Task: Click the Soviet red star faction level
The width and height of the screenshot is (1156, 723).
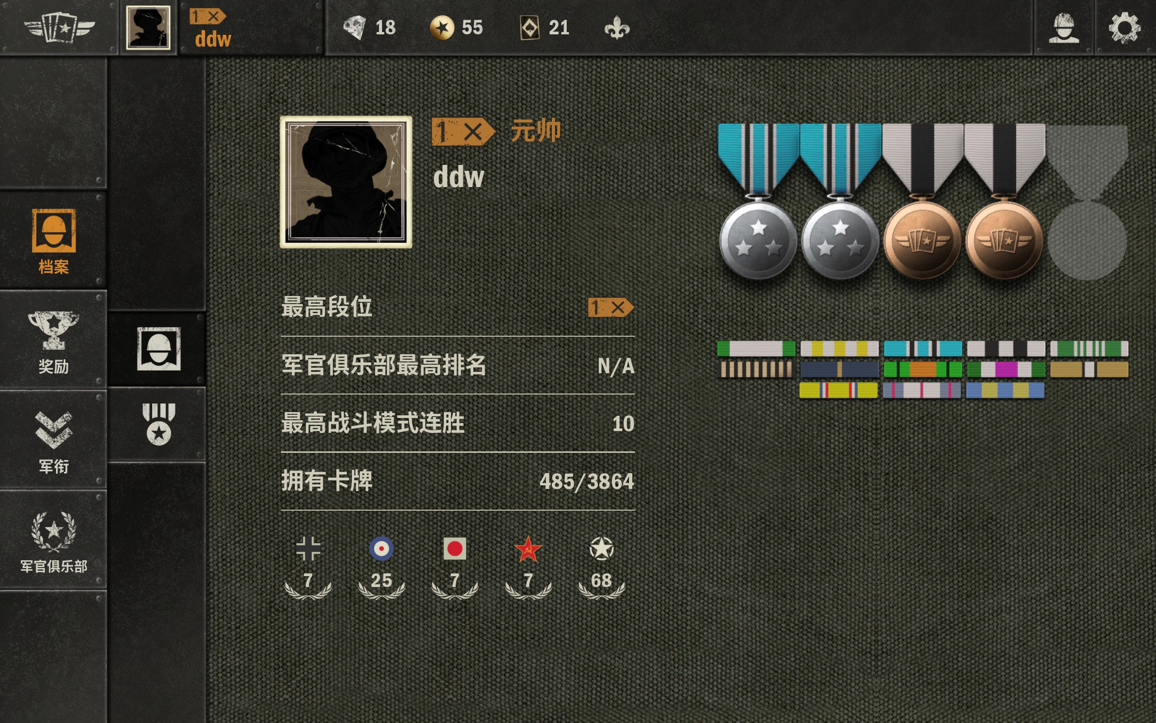Action: 528,568
